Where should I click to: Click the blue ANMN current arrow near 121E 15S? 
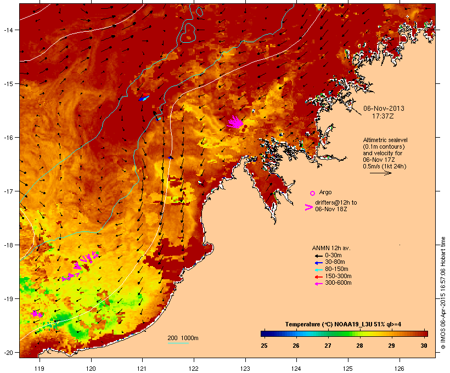(x=144, y=98)
